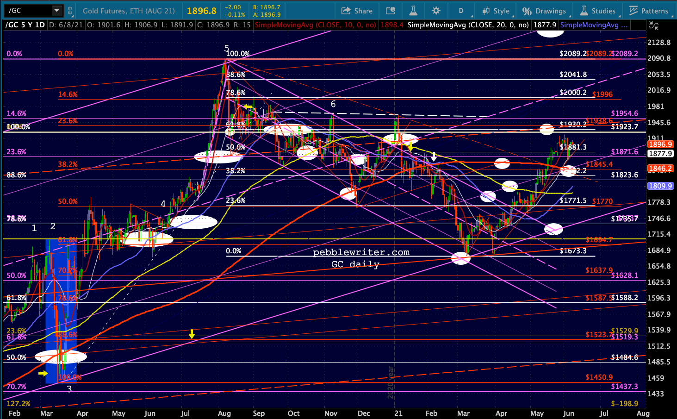Click the ask price A: 1896.9

point(267,14)
